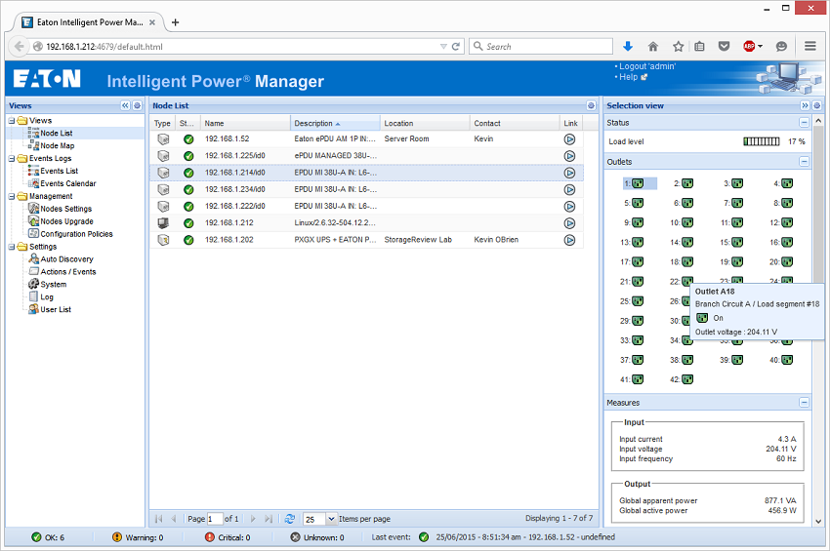Open link icon for 192.168.1.202 row
Viewport: 830px width, 551px height.
[569, 240]
